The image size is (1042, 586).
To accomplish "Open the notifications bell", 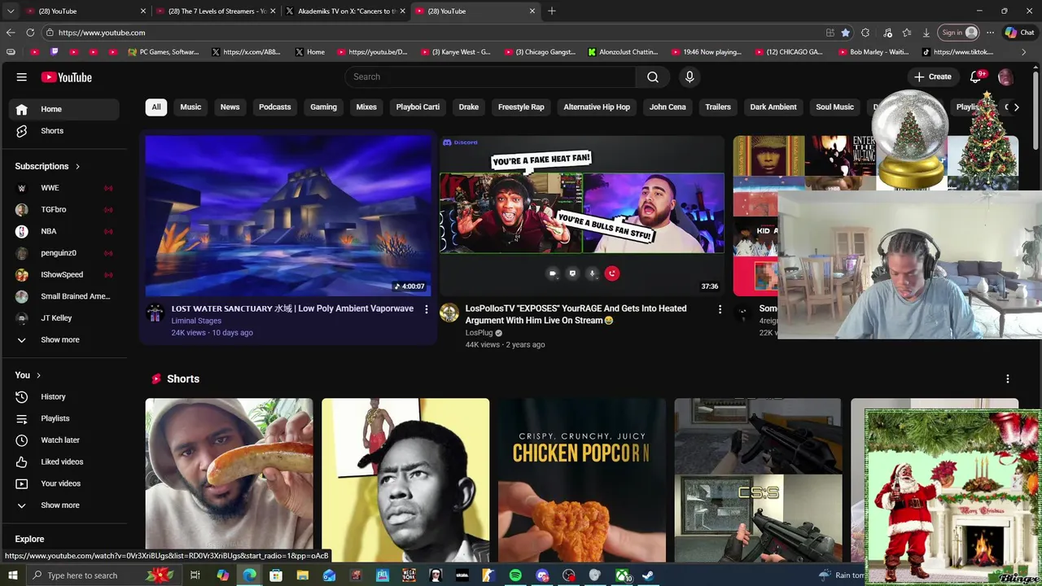I will click(x=975, y=77).
